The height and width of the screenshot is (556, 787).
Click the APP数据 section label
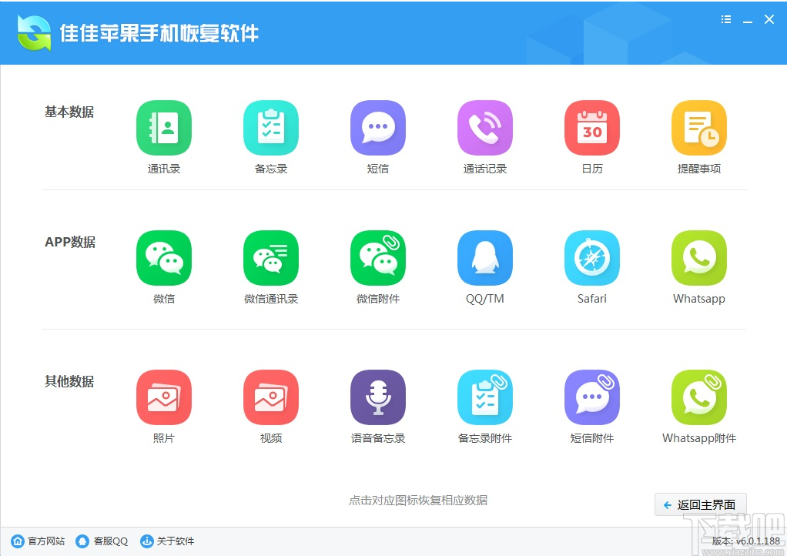[x=70, y=242]
